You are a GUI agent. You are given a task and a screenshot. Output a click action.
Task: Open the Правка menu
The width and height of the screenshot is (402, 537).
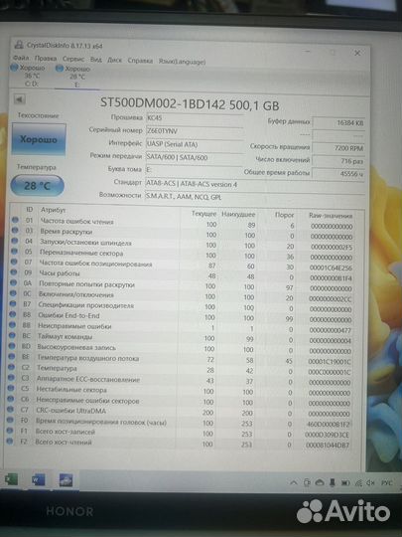pos(46,59)
